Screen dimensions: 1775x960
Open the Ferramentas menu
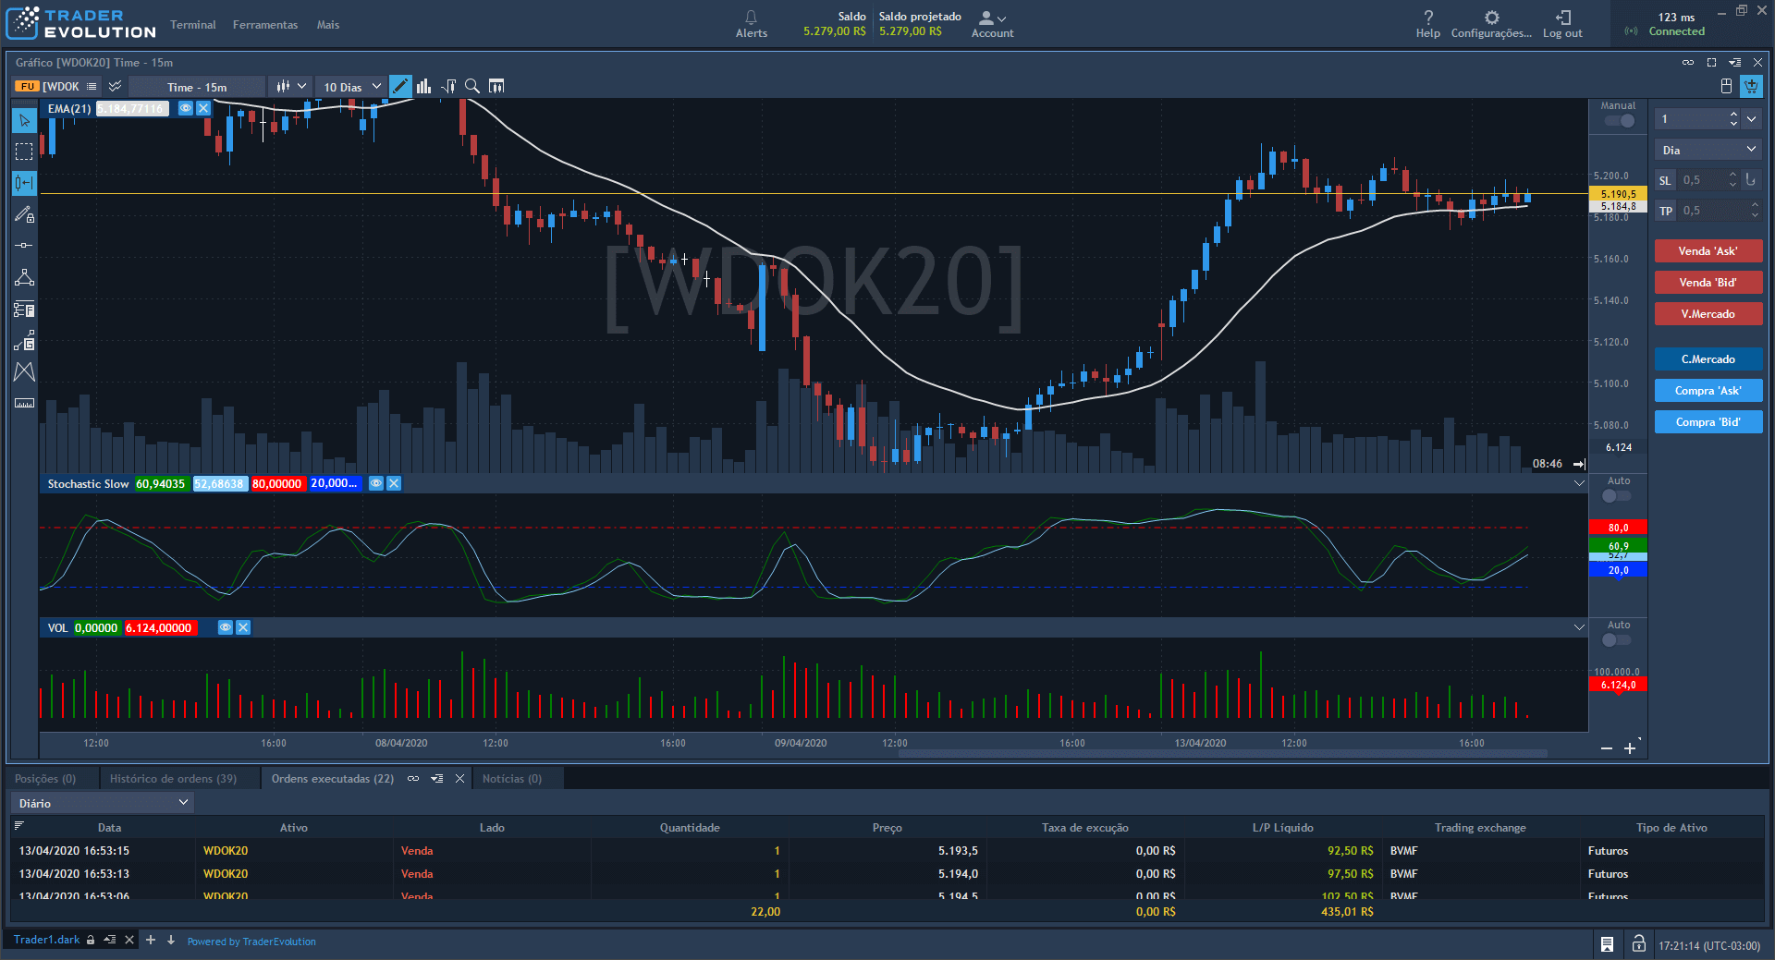pyautogui.click(x=264, y=25)
